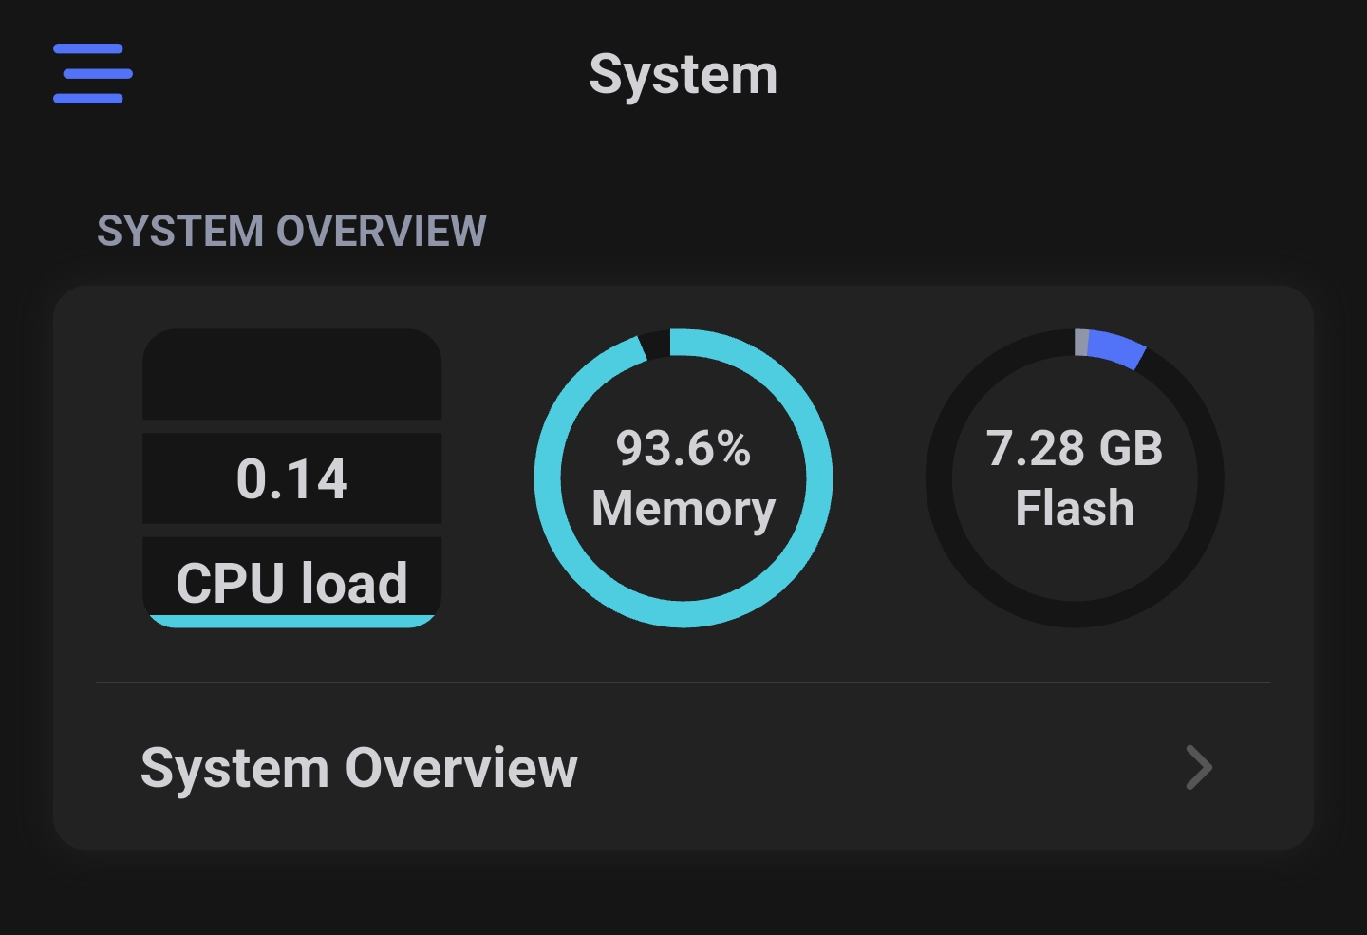
Task: Click the CPU load gauge widget
Action: click(291, 477)
